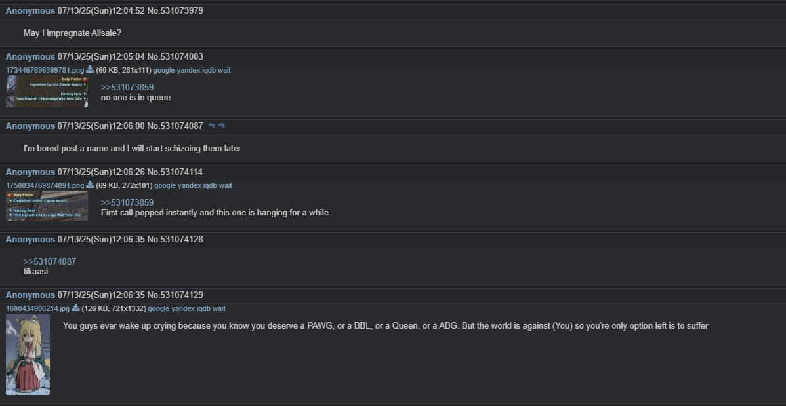The width and height of the screenshot is (786, 406).
Task: Click post number No.531074128
Action: (x=175, y=239)
